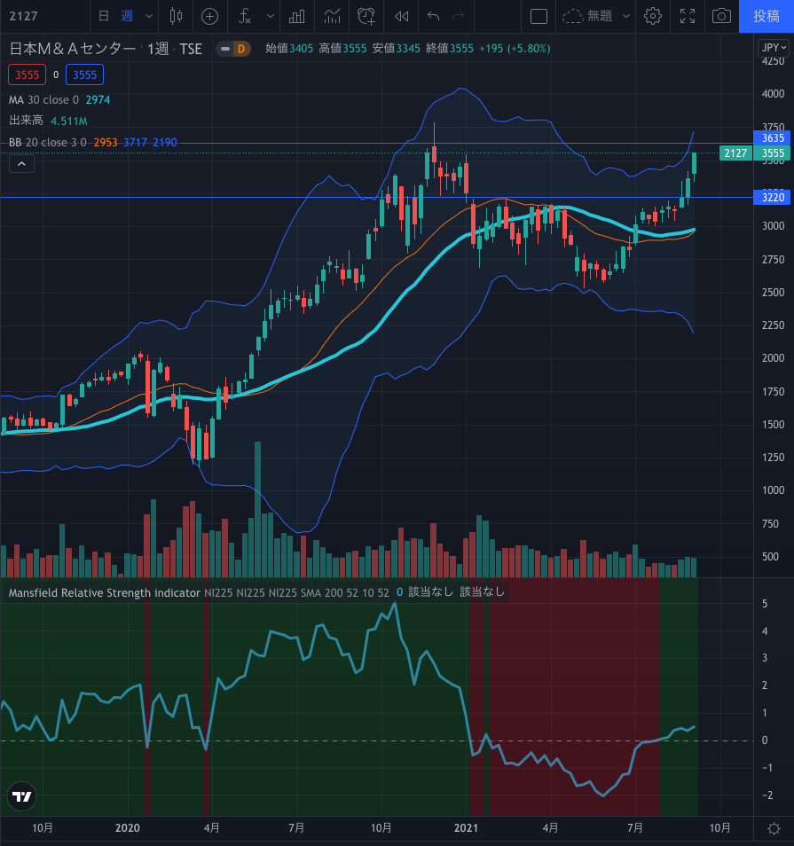Viewport: 794px width, 846px height.
Task: Open the fx indicators dialog
Action: pos(245,16)
